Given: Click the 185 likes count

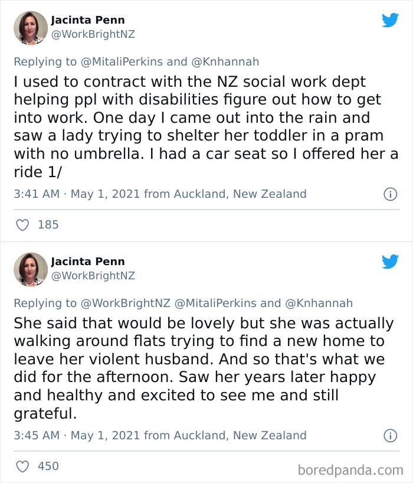Looking at the screenshot, I should (x=48, y=224).
